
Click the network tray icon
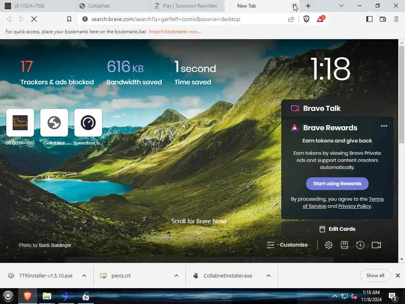pyautogui.click(x=344, y=296)
